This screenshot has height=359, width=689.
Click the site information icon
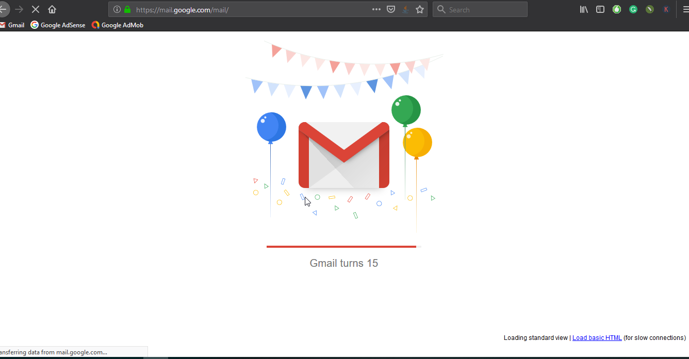tap(117, 9)
